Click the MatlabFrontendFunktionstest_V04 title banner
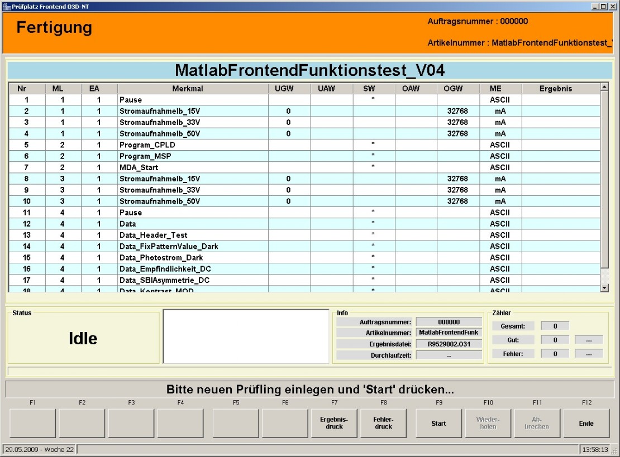The image size is (620, 457). coord(309,71)
